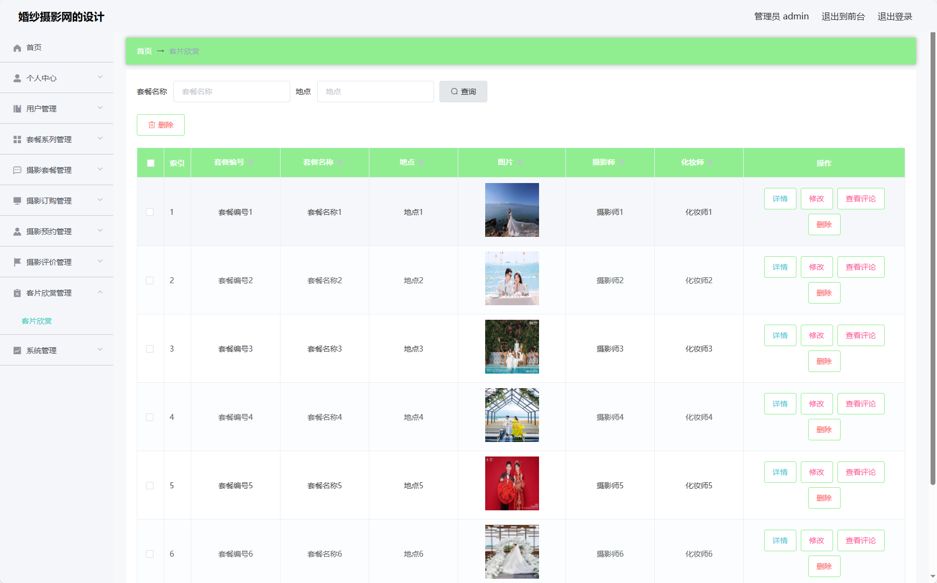The height and width of the screenshot is (583, 937).
Task: Click the home icon beside 首页
Action: [17, 47]
